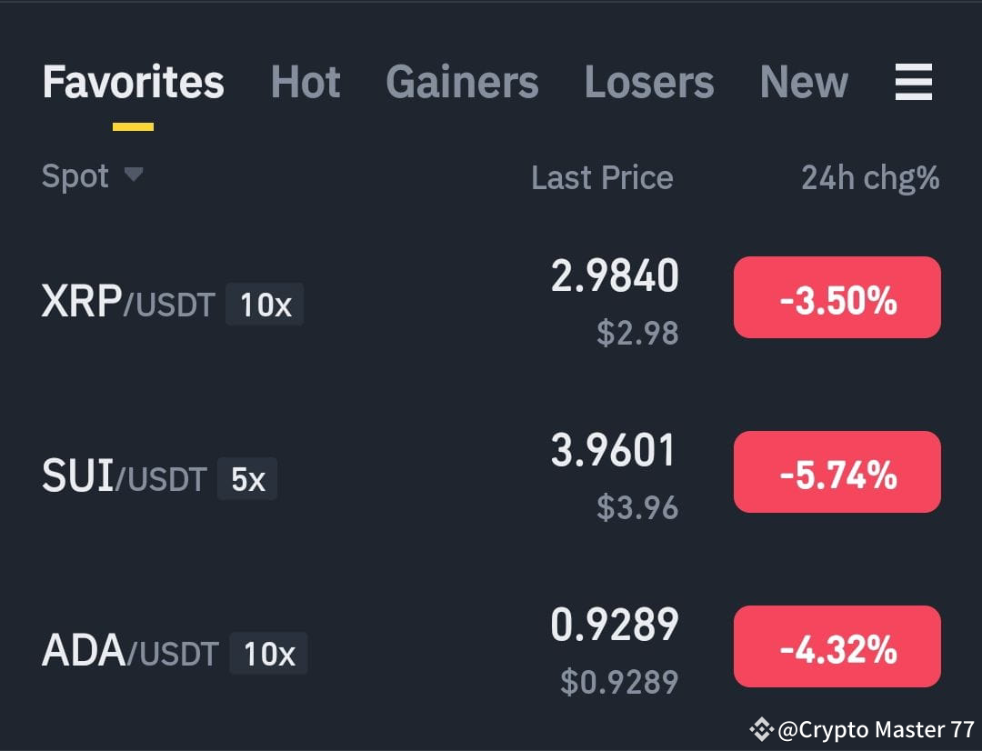Open the Gainers tab
Viewport: 982px width, 751px height.
[x=462, y=82]
